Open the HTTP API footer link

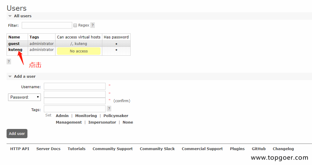click(x=20, y=149)
